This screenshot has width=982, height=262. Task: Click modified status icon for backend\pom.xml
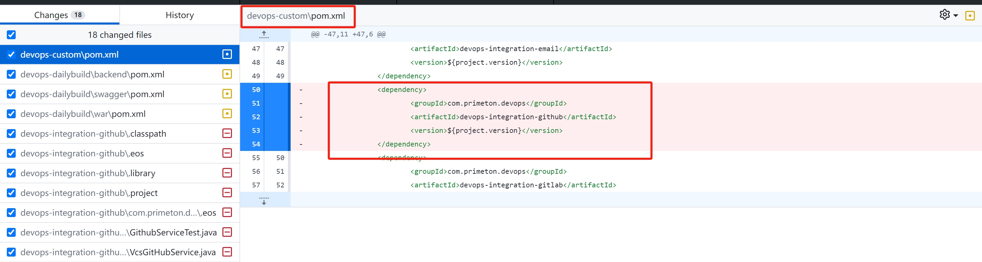227,74
